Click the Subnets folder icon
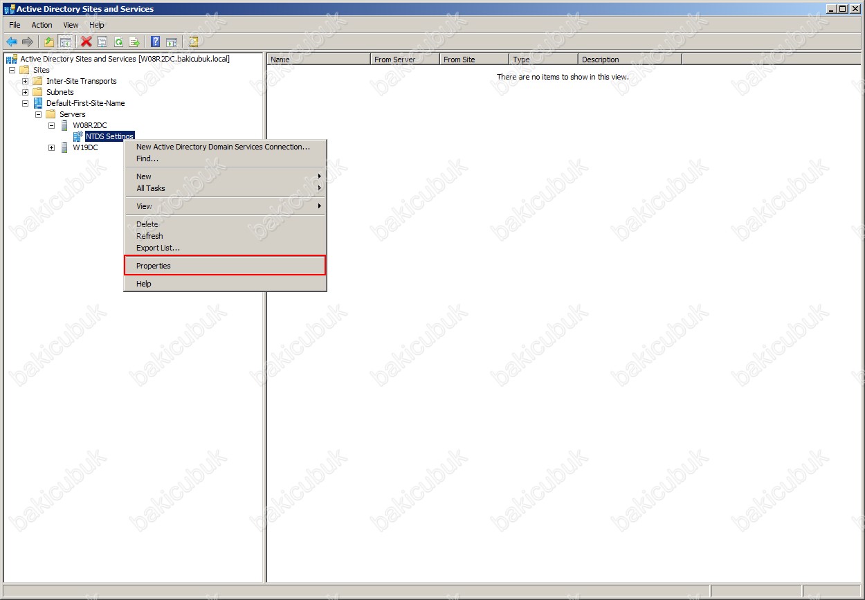865x600 pixels. coord(37,92)
